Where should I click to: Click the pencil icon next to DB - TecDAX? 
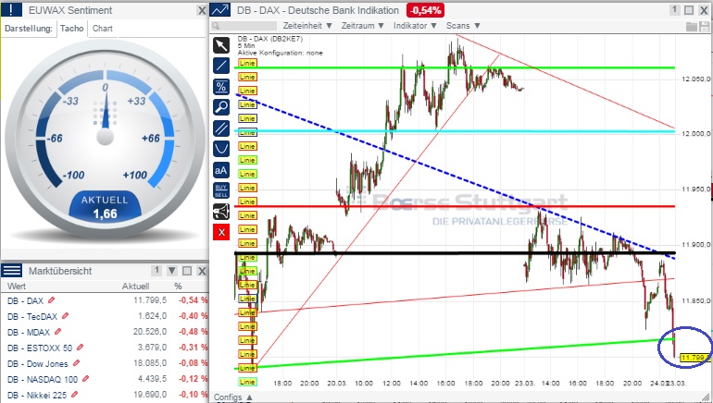(65, 315)
